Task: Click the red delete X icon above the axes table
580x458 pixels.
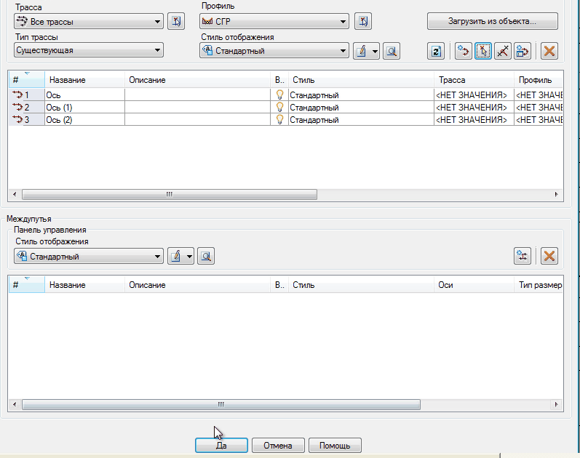Action: click(x=549, y=51)
